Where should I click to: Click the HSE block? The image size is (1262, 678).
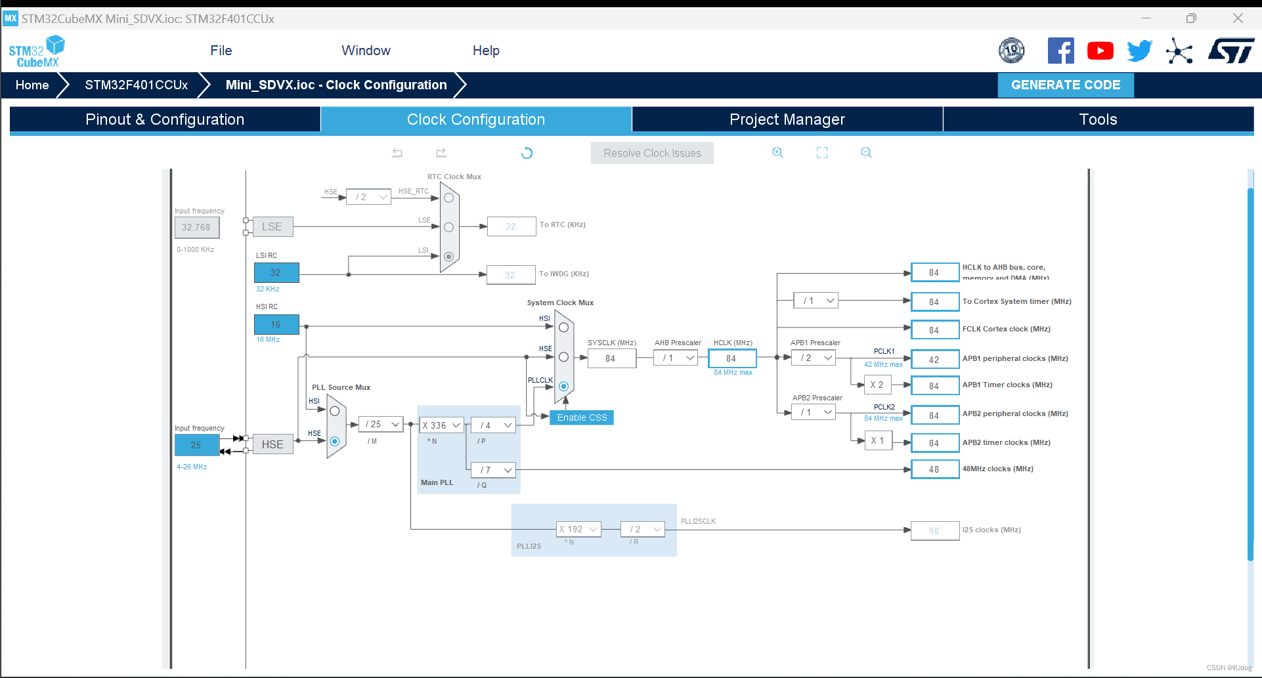coord(272,444)
